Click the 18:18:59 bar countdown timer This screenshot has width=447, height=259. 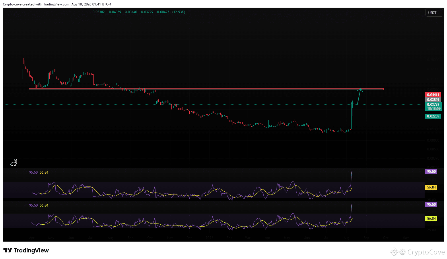click(x=433, y=109)
